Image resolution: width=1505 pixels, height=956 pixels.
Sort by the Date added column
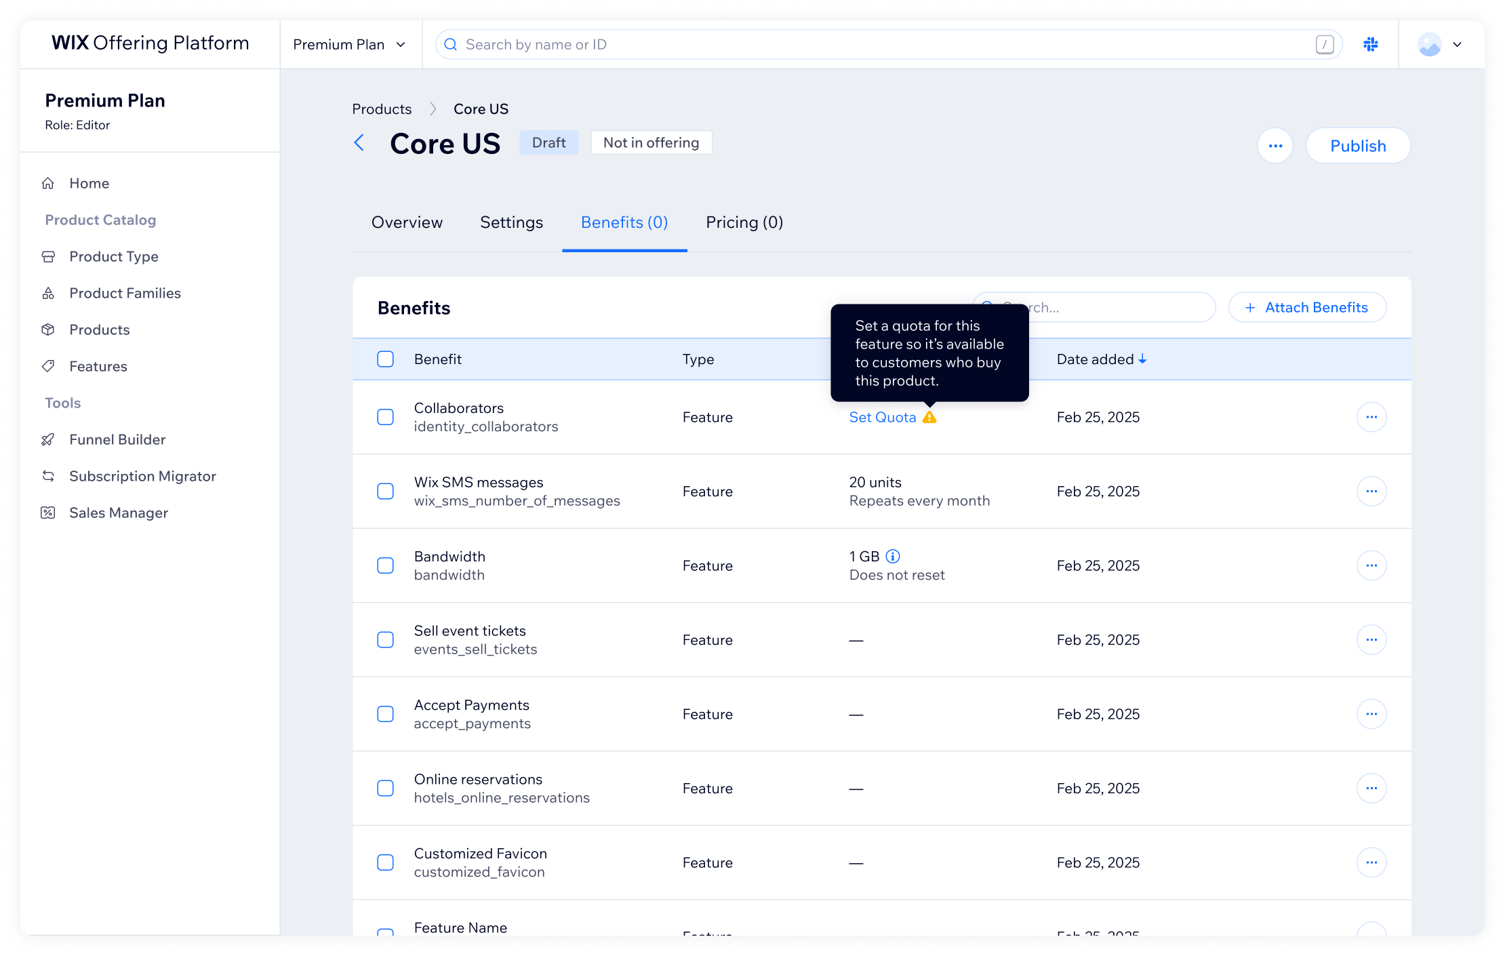(1102, 359)
